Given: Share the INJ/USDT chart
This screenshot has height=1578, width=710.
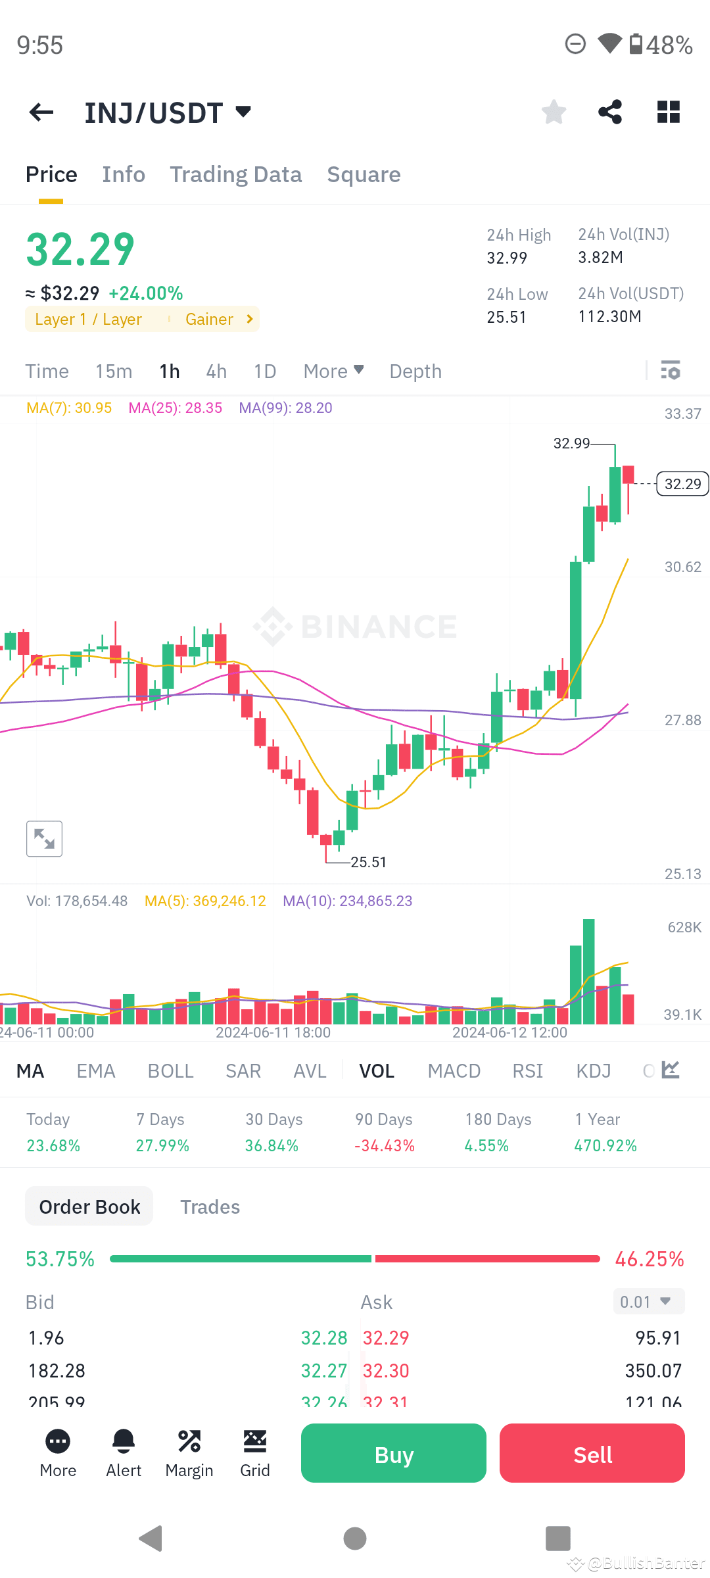Looking at the screenshot, I should [609, 112].
